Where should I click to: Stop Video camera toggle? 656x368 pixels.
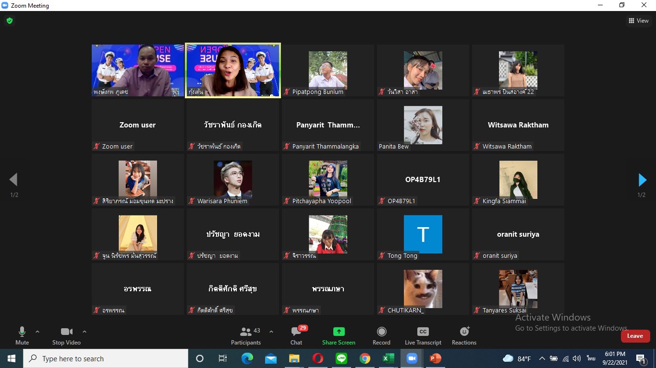66,332
